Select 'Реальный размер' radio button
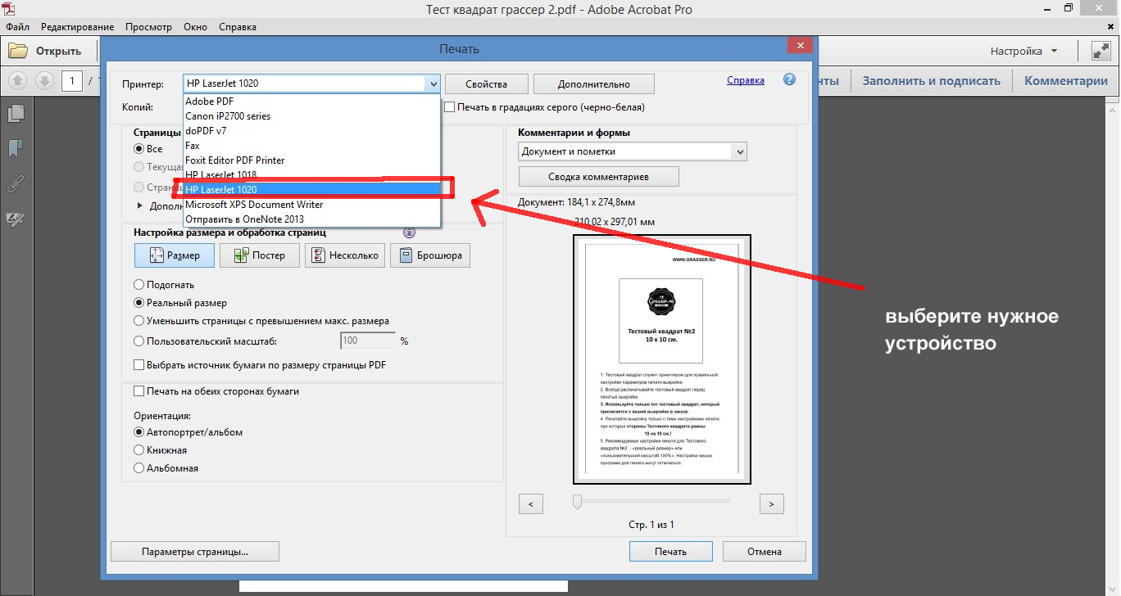 138,303
